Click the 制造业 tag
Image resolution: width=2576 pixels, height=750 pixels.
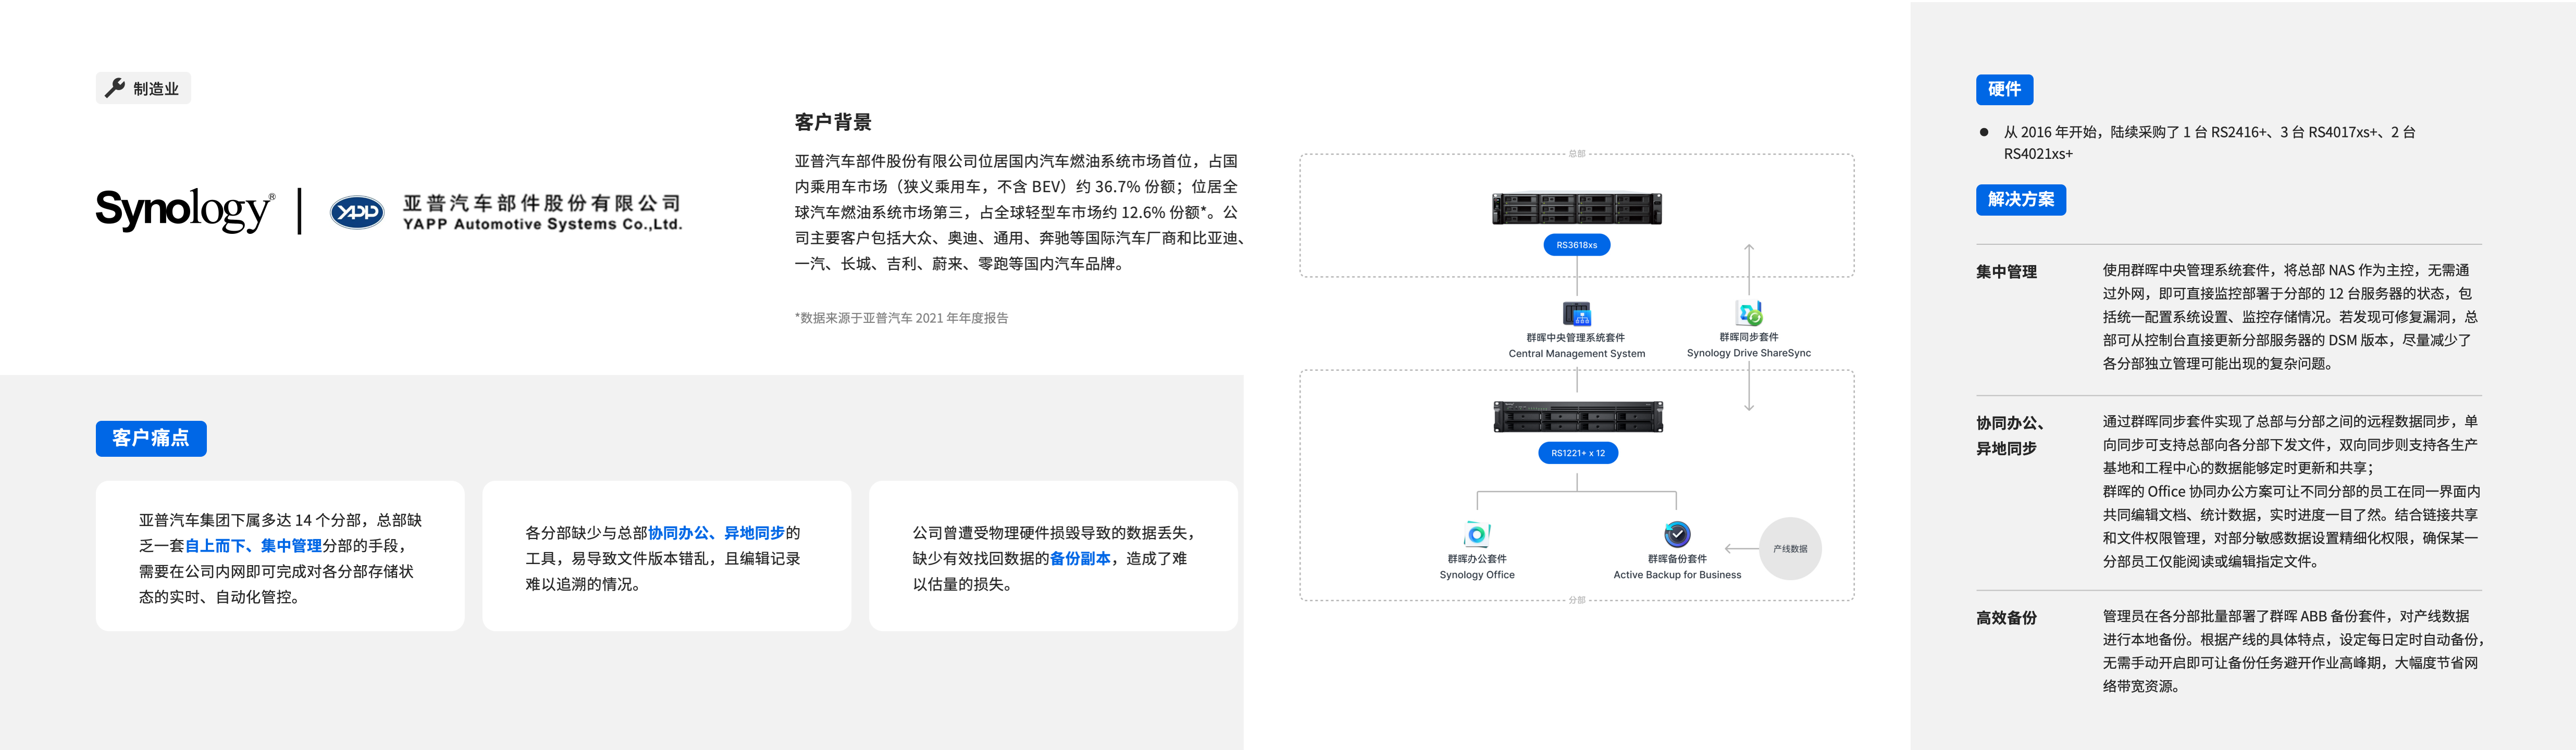click(x=143, y=88)
